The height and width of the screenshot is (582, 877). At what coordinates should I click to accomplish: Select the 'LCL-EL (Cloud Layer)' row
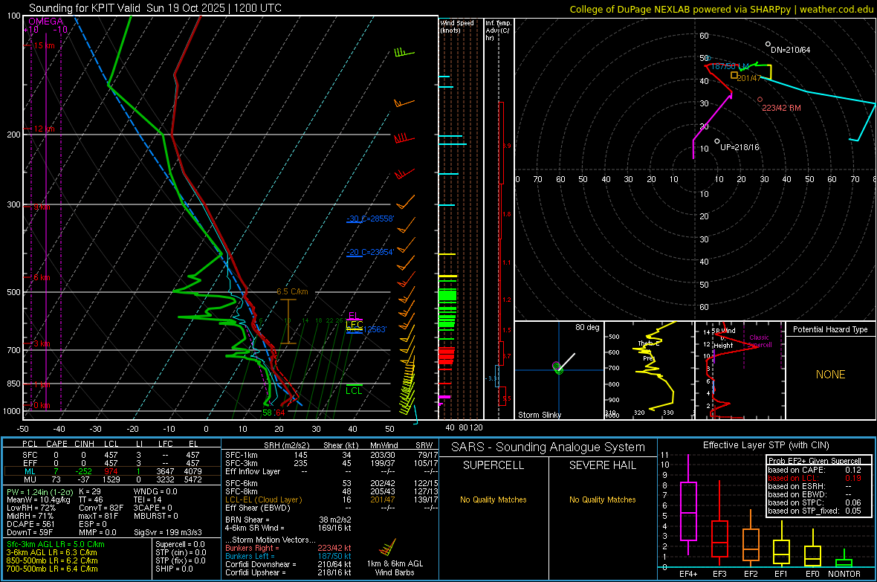click(x=331, y=499)
